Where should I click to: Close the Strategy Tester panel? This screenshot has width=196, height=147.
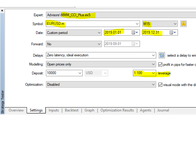click(2, 11)
